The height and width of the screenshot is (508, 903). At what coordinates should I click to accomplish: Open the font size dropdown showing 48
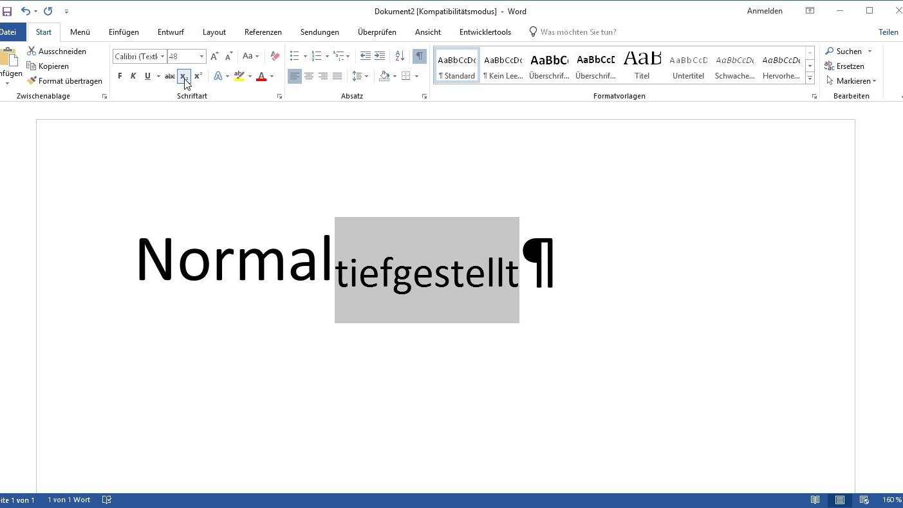201,56
